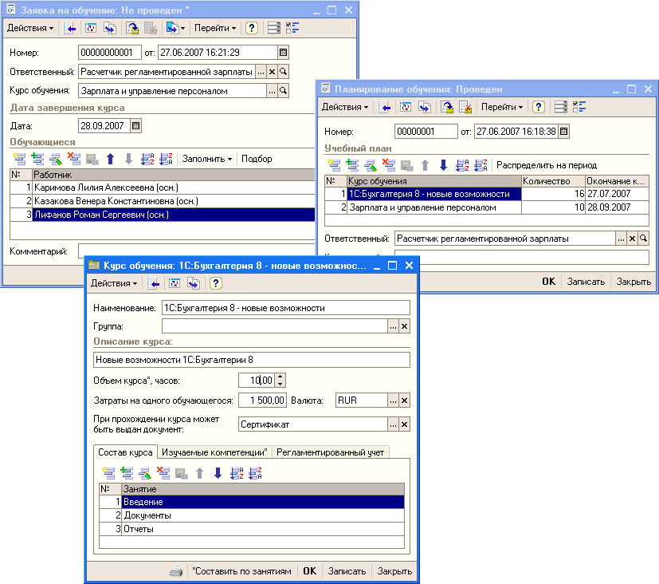This screenshot has width=659, height=584.
Task: Add row to Учебный план table
Action: [334, 165]
